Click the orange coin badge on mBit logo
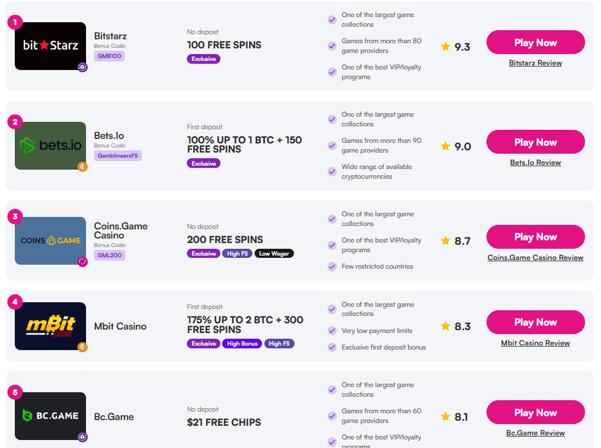Image resolution: width=601 pixels, height=448 pixels. 83,347
